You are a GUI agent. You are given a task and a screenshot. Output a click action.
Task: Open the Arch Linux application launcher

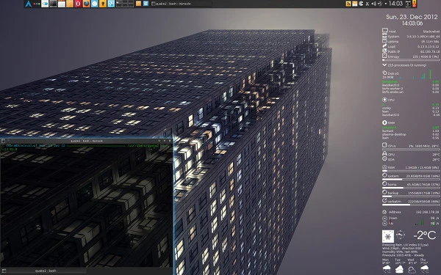point(28,4)
